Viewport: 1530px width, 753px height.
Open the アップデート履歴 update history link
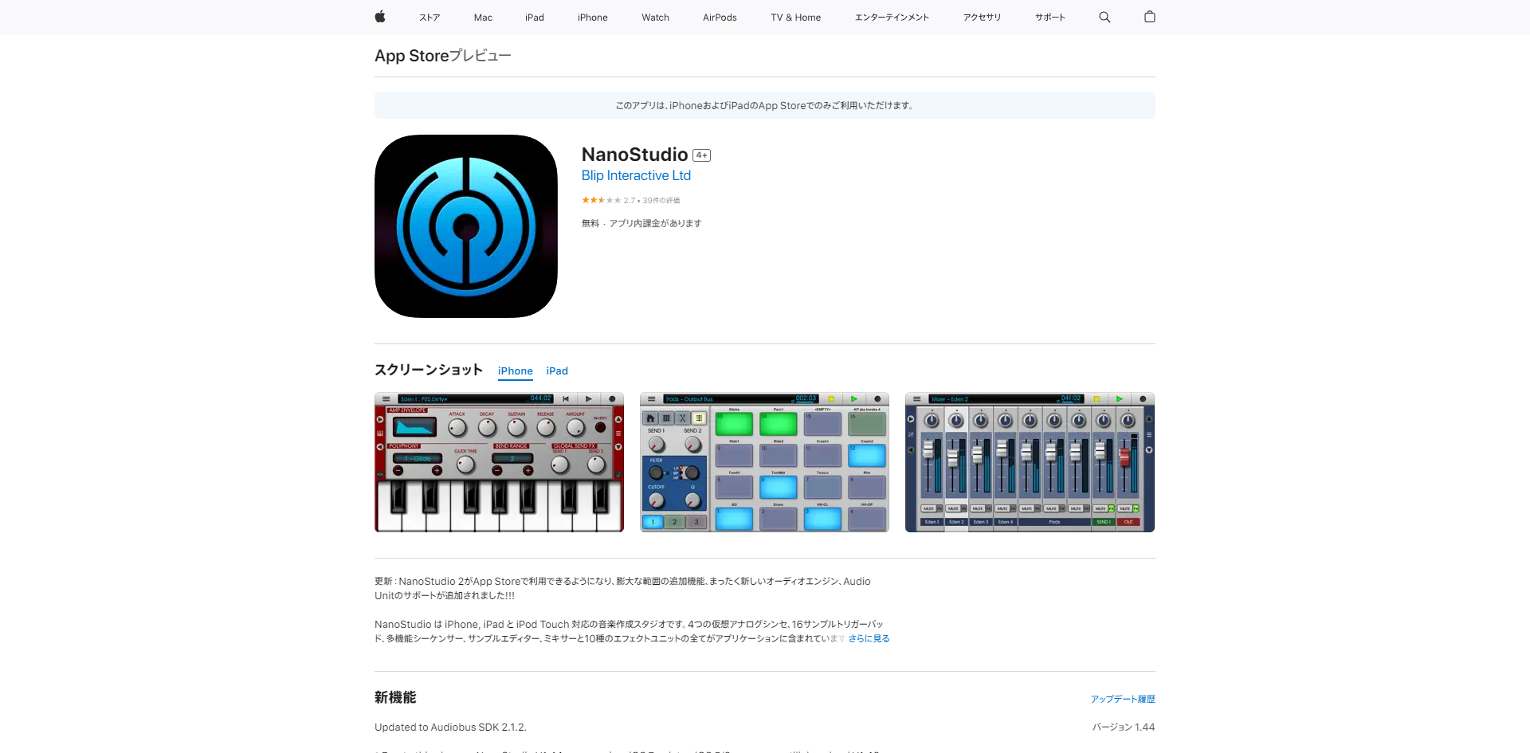(1124, 698)
